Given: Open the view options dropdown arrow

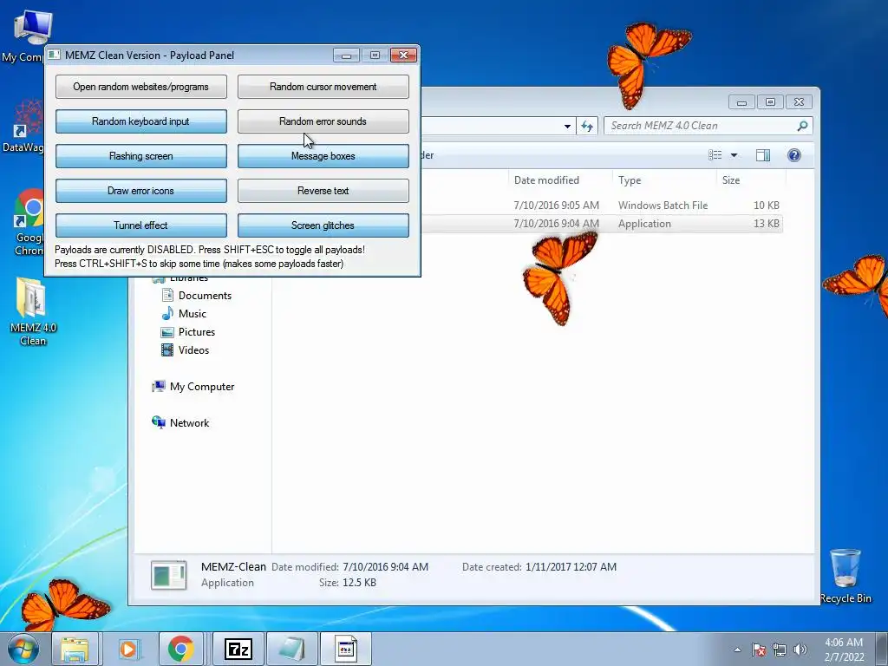Looking at the screenshot, I should coord(734,155).
